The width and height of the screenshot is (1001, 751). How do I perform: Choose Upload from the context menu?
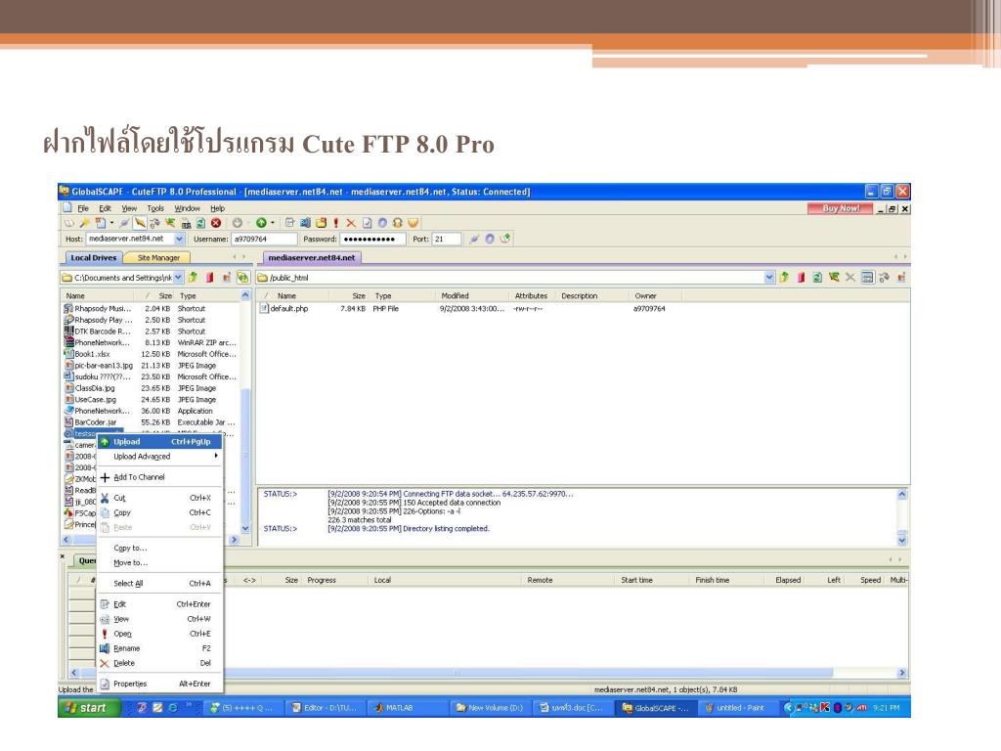click(x=159, y=441)
